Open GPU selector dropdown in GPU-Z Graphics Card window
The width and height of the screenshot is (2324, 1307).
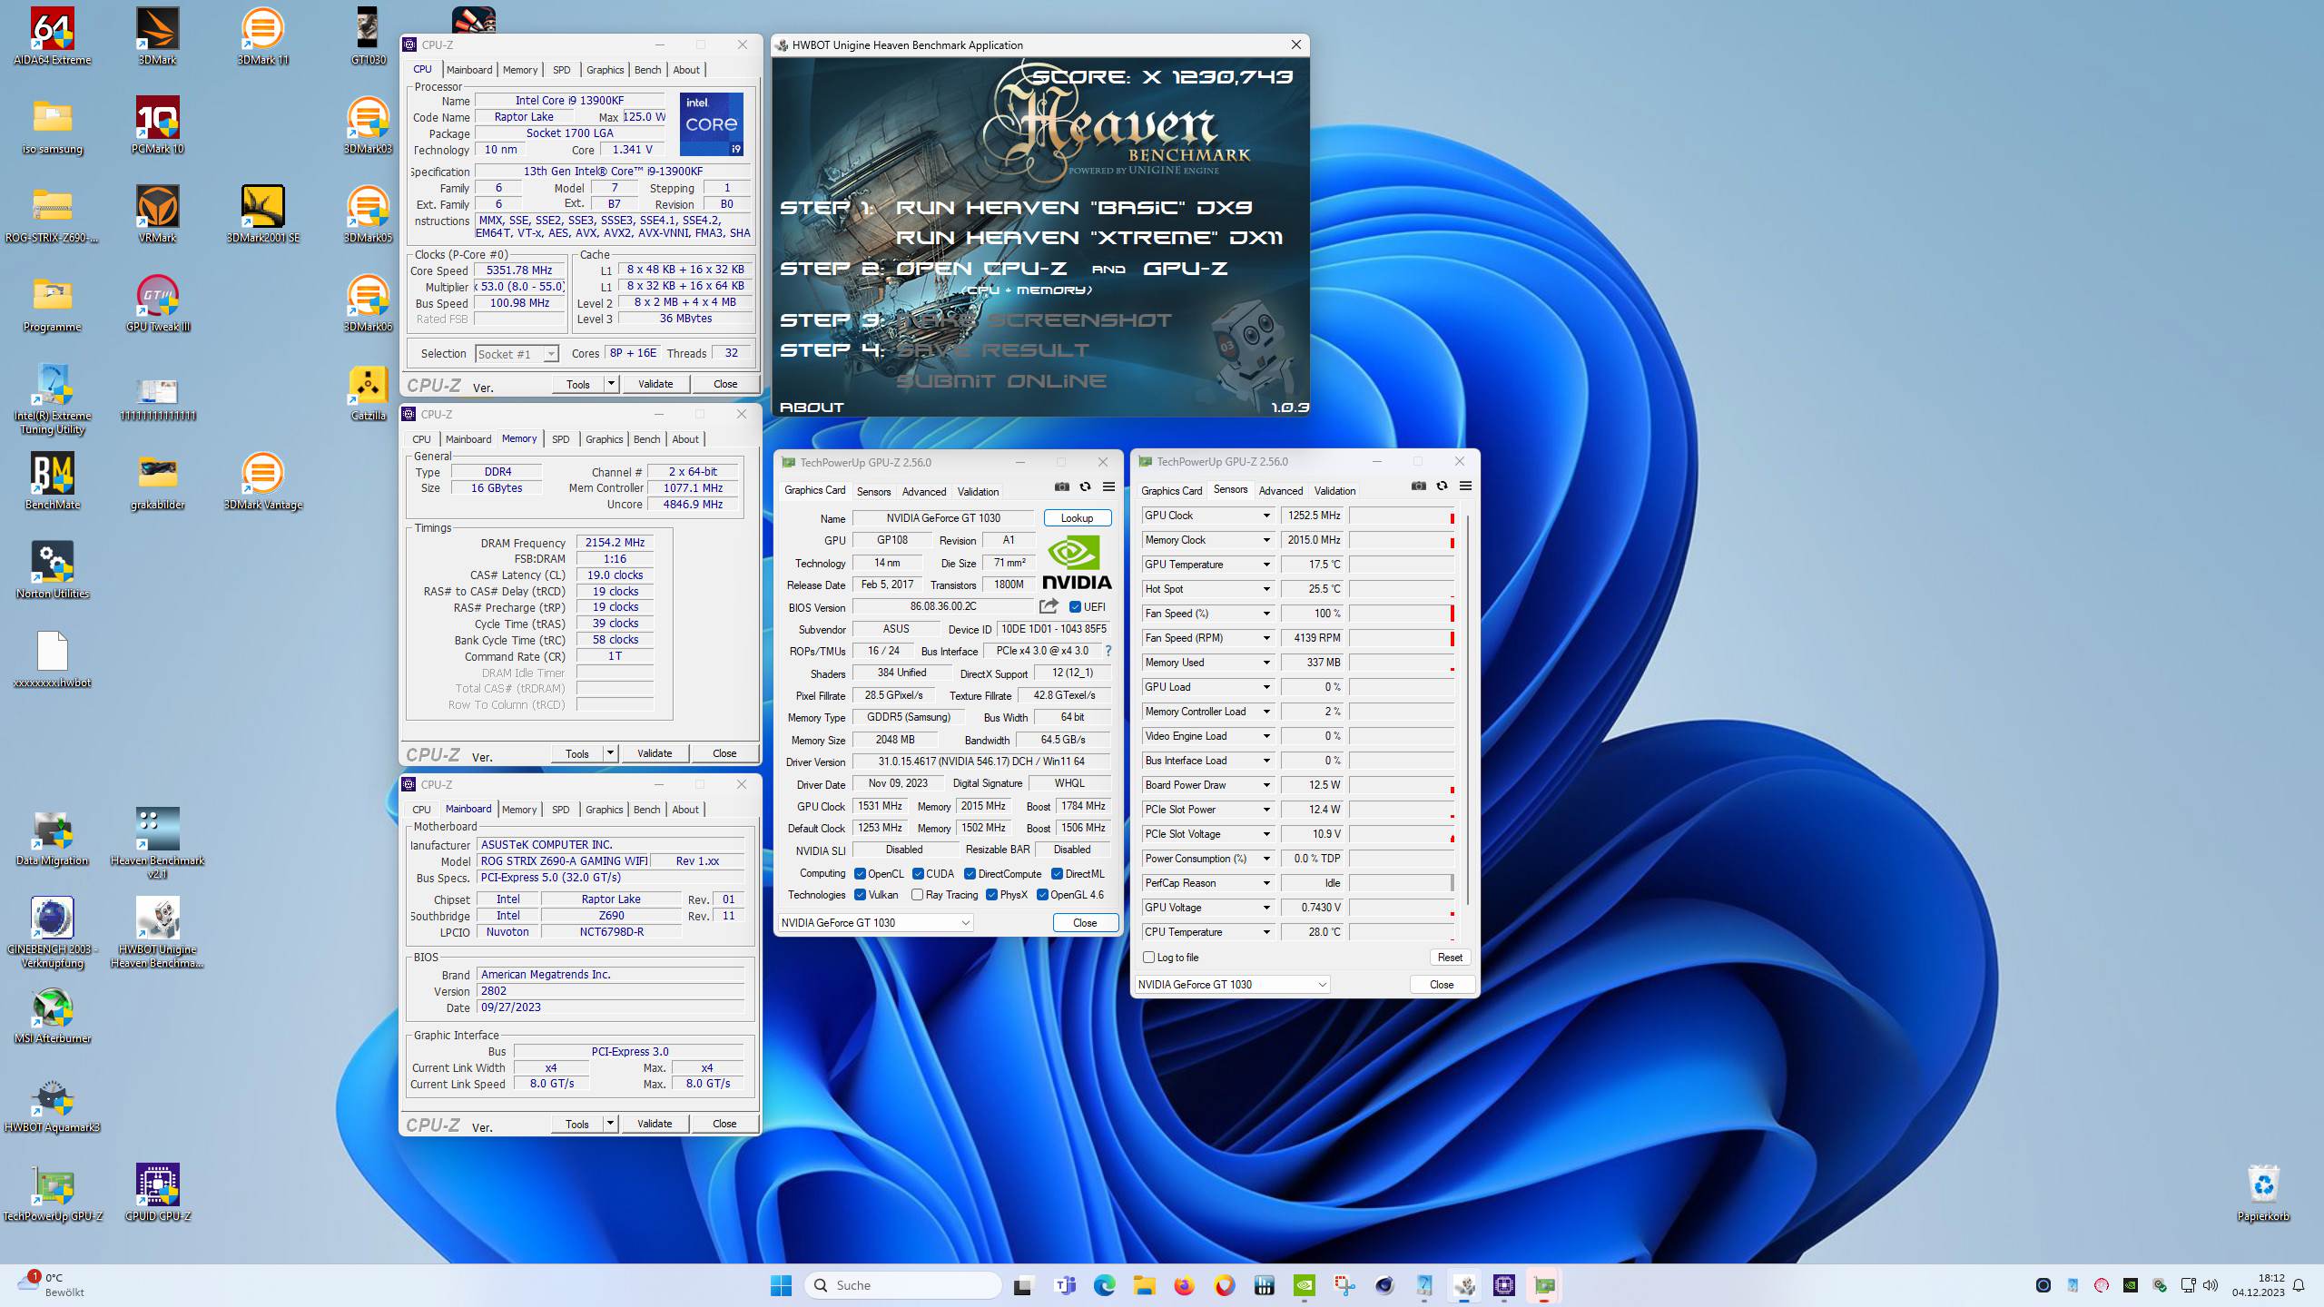pyautogui.click(x=876, y=923)
